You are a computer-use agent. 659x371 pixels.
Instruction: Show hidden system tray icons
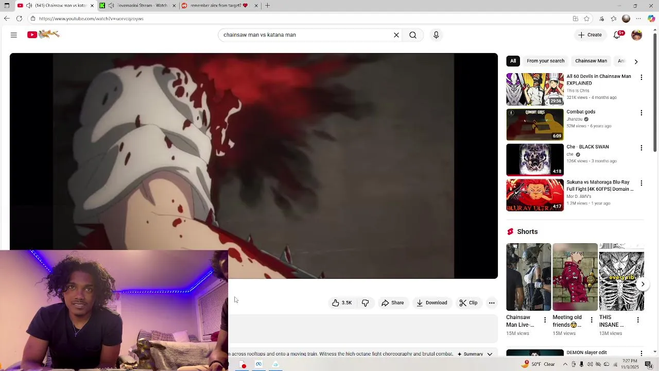(x=565, y=364)
